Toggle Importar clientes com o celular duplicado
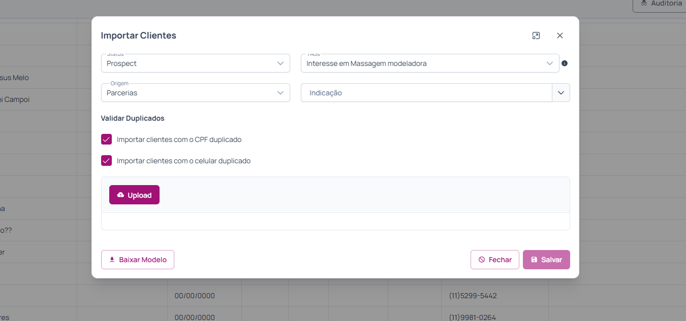Image resolution: width=686 pixels, height=321 pixels. [106, 161]
